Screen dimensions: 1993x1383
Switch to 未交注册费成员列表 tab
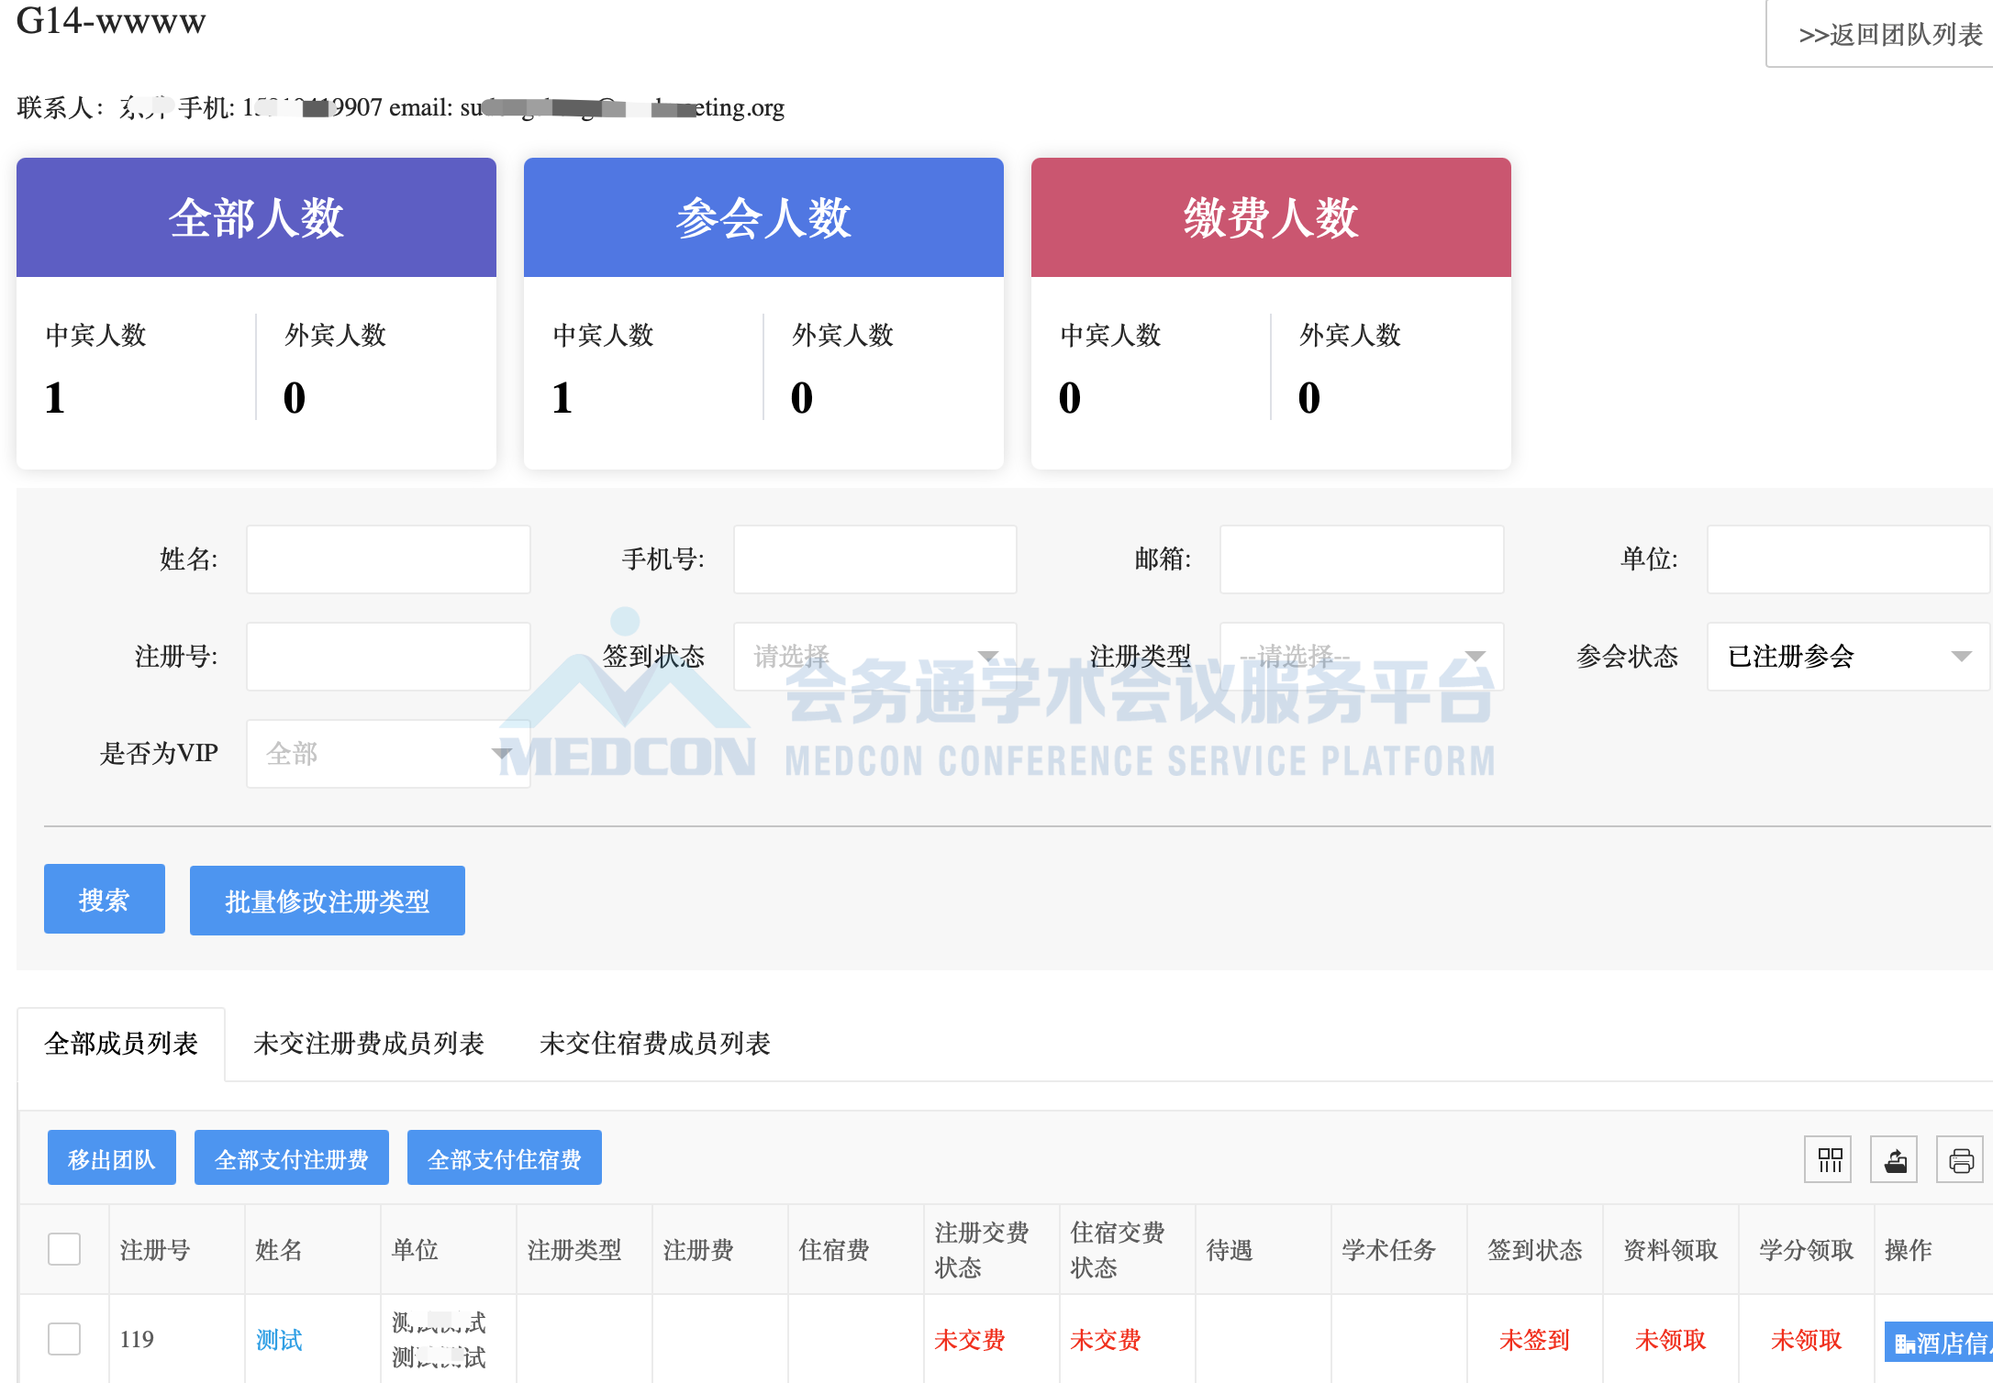(x=369, y=1044)
